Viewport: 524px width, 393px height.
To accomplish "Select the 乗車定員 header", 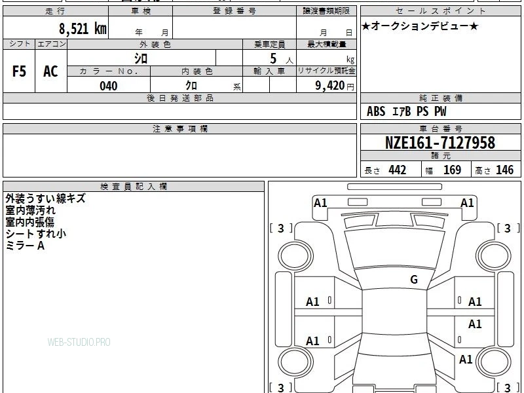I will (x=269, y=44).
